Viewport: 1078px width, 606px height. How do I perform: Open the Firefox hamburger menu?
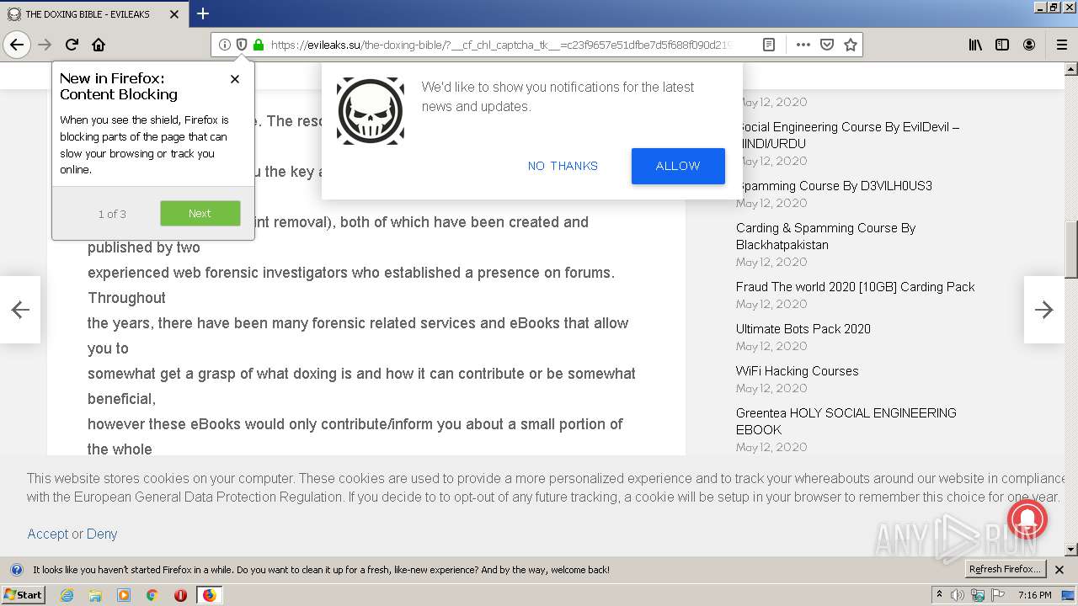tap(1061, 45)
